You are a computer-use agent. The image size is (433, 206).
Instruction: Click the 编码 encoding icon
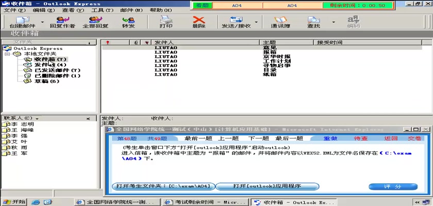(354, 22)
